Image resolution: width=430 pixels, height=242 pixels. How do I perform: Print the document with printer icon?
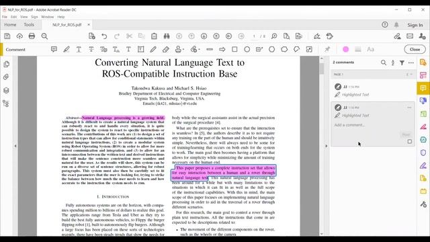32,36
